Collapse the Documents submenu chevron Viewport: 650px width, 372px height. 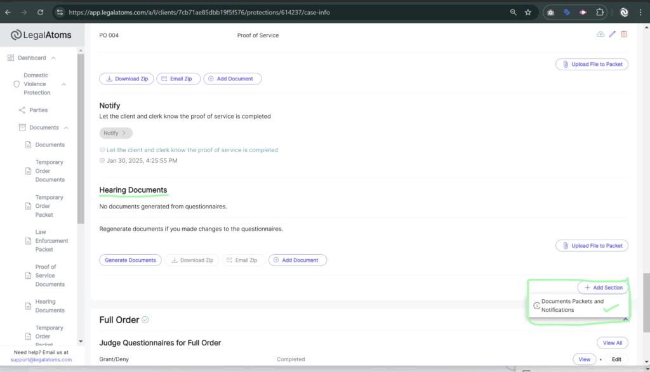[66, 127]
